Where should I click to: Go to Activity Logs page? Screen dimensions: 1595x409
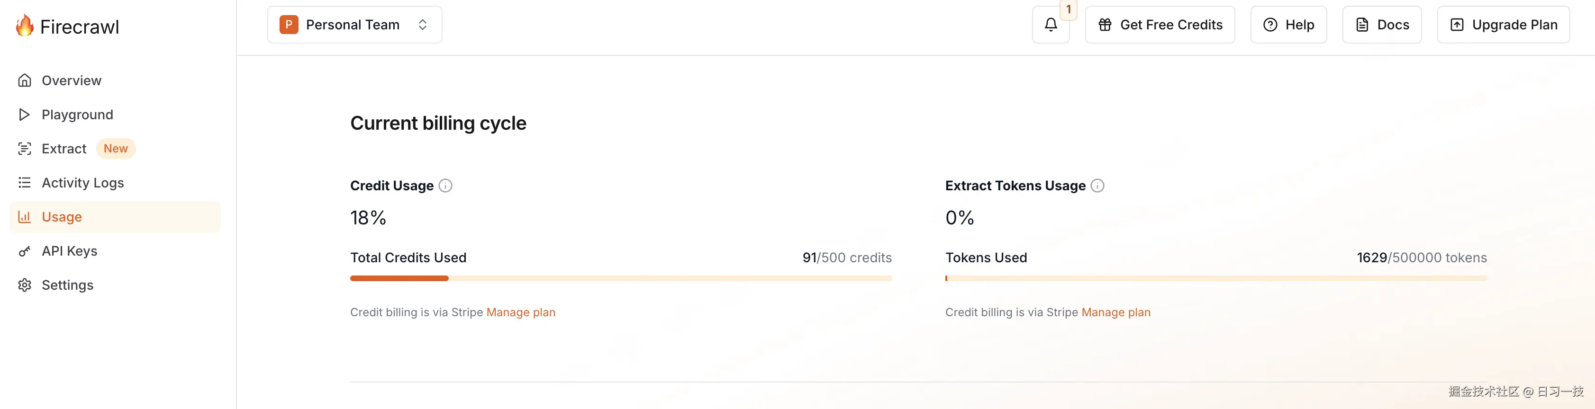coord(83,183)
